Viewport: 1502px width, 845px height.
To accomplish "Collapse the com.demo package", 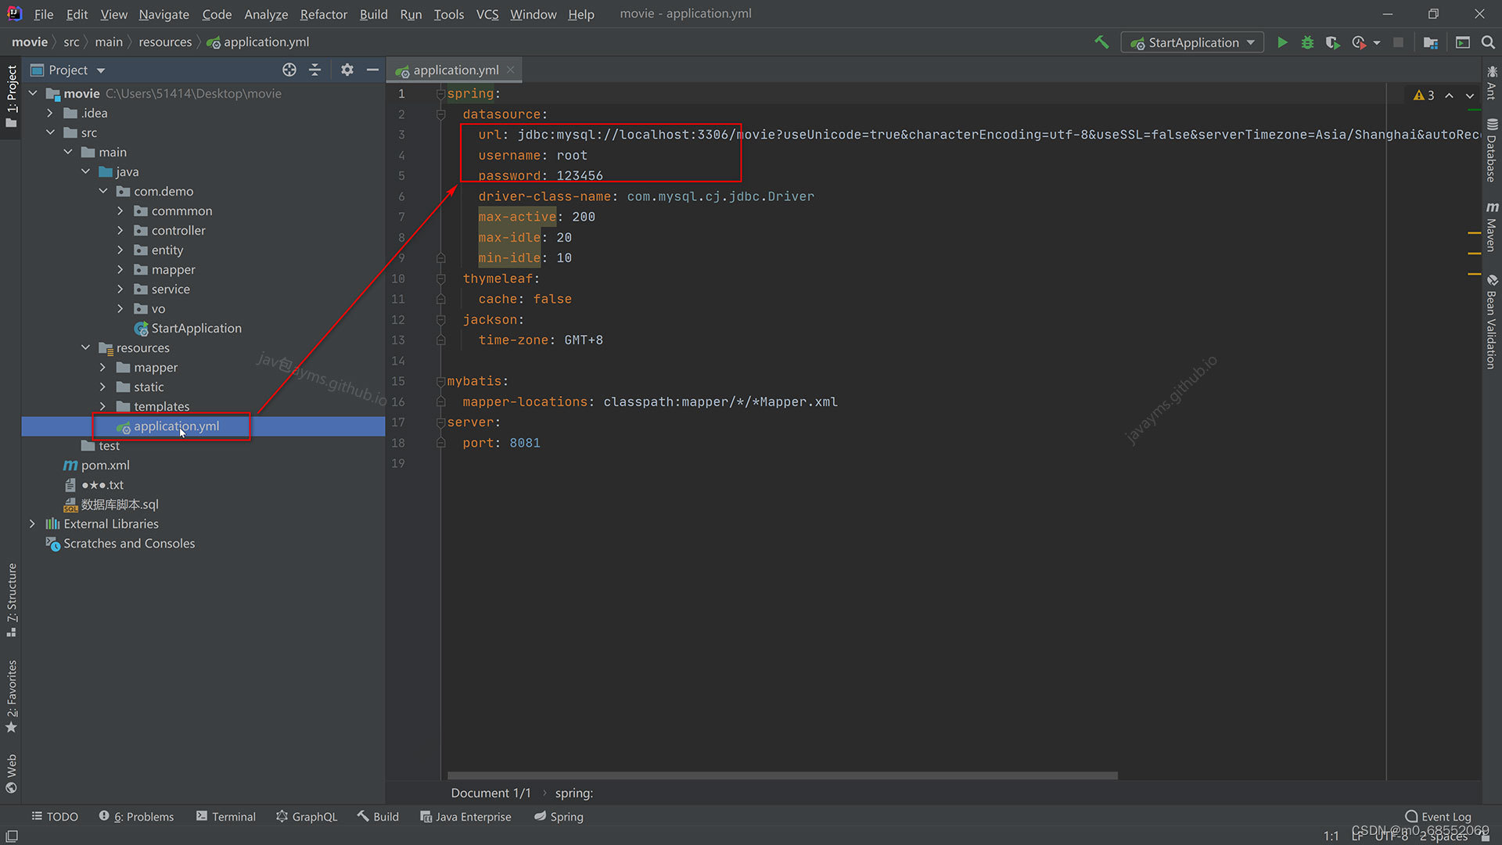I will coord(102,191).
